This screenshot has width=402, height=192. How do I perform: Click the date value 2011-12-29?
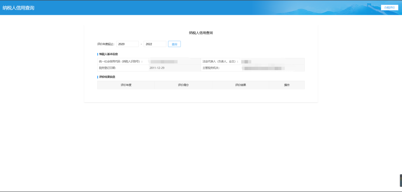[157, 68]
